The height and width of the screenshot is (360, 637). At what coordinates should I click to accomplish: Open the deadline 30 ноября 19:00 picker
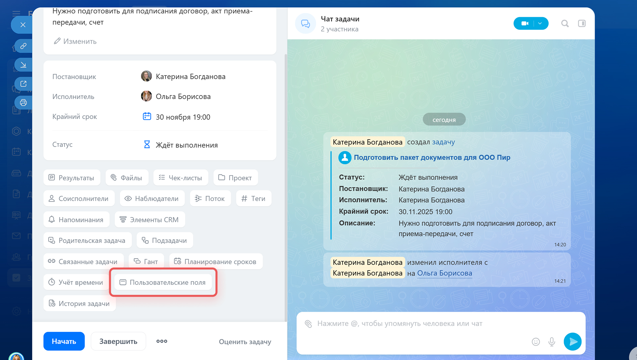[x=182, y=117]
